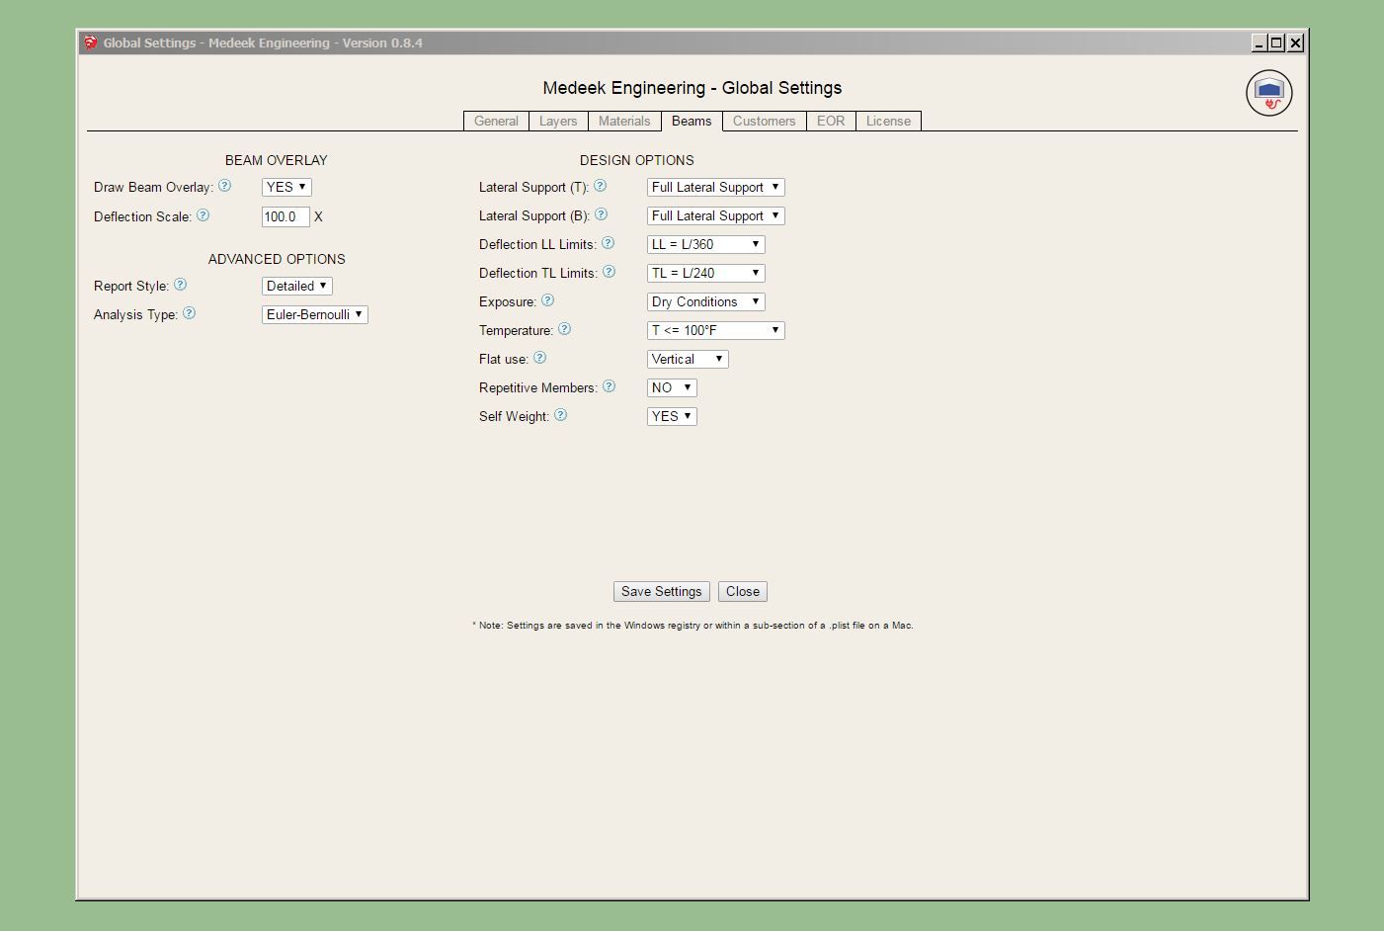Click the Analysis Type help icon
The height and width of the screenshot is (931, 1384).
(x=189, y=313)
